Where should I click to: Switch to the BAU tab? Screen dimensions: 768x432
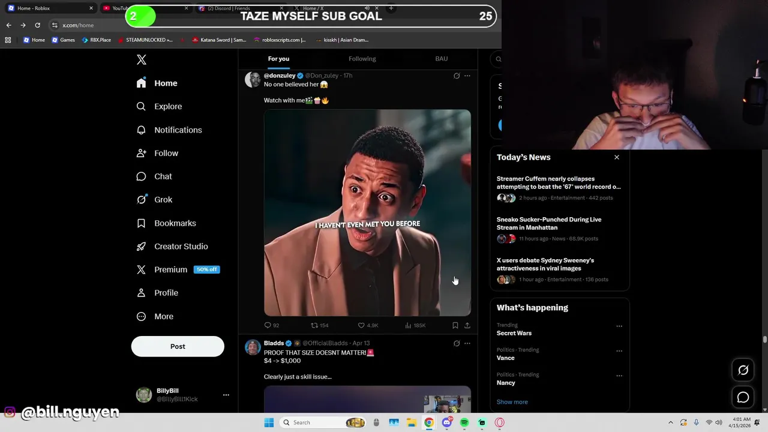[x=442, y=59]
